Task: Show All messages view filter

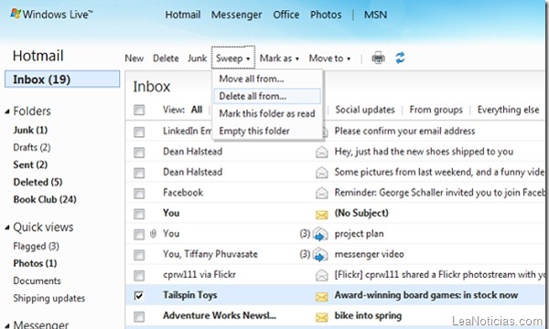Action: point(197,110)
